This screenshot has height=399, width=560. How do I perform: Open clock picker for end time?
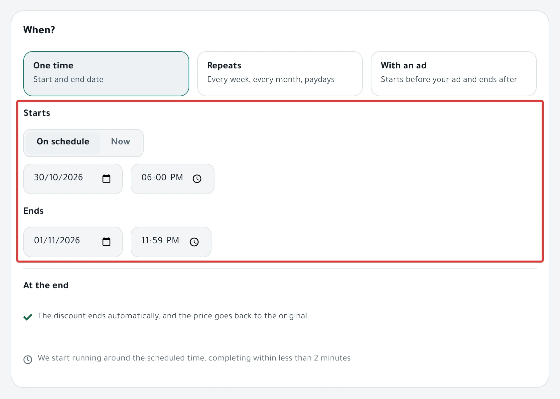[x=194, y=242]
